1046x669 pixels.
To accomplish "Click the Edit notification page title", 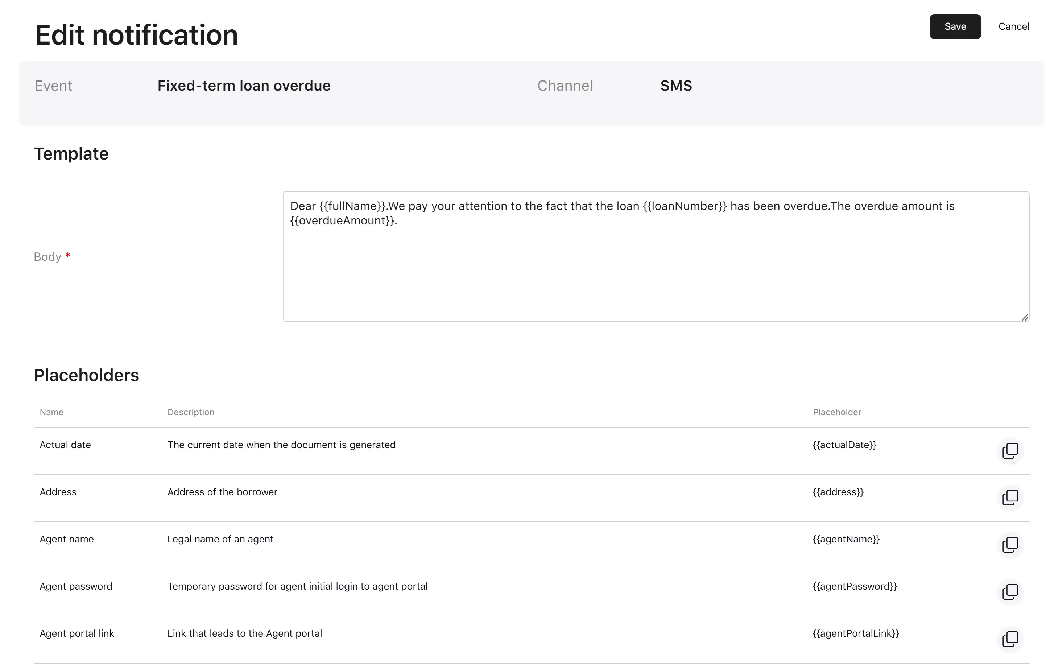I will [x=136, y=35].
